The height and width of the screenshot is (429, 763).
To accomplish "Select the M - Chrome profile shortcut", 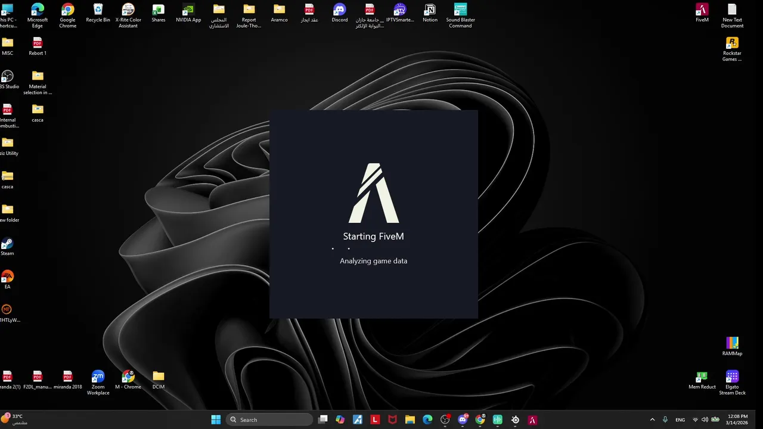I will [x=128, y=380].
